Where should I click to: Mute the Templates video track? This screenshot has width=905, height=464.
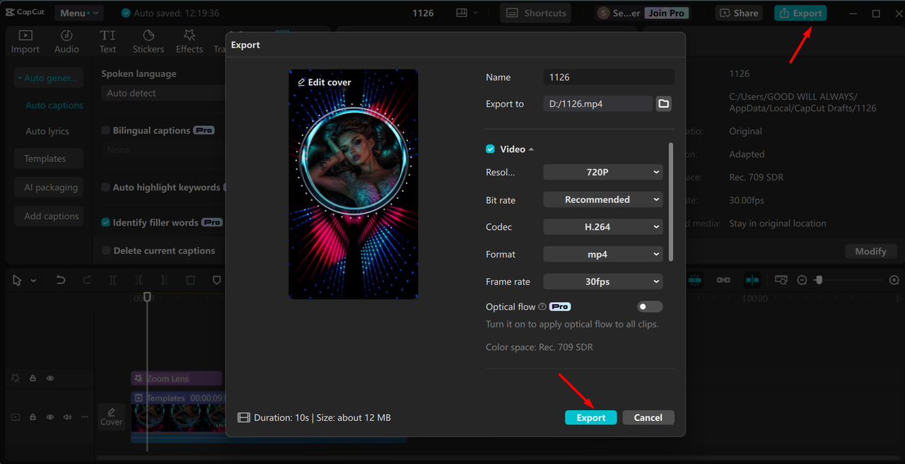(x=67, y=417)
